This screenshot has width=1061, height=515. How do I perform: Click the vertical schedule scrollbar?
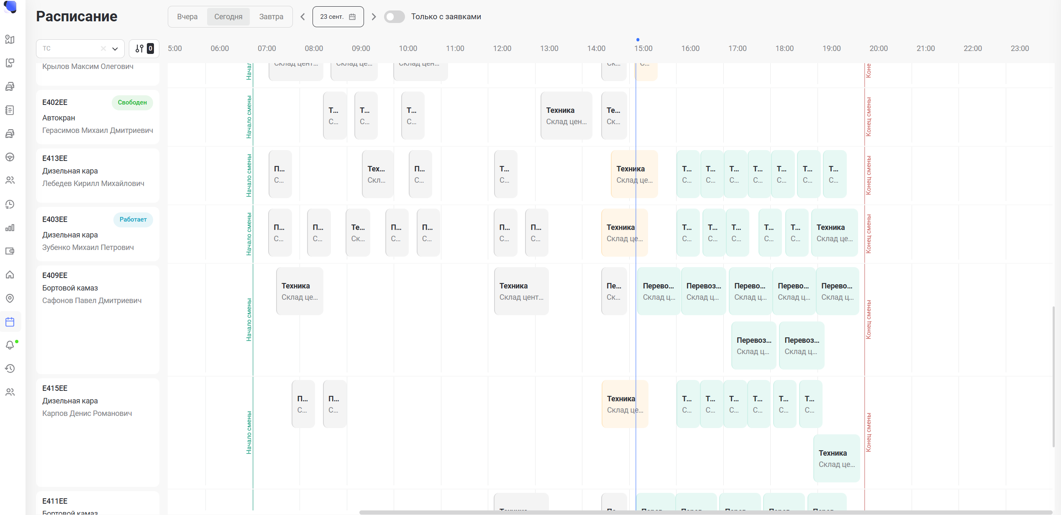coord(1054,376)
